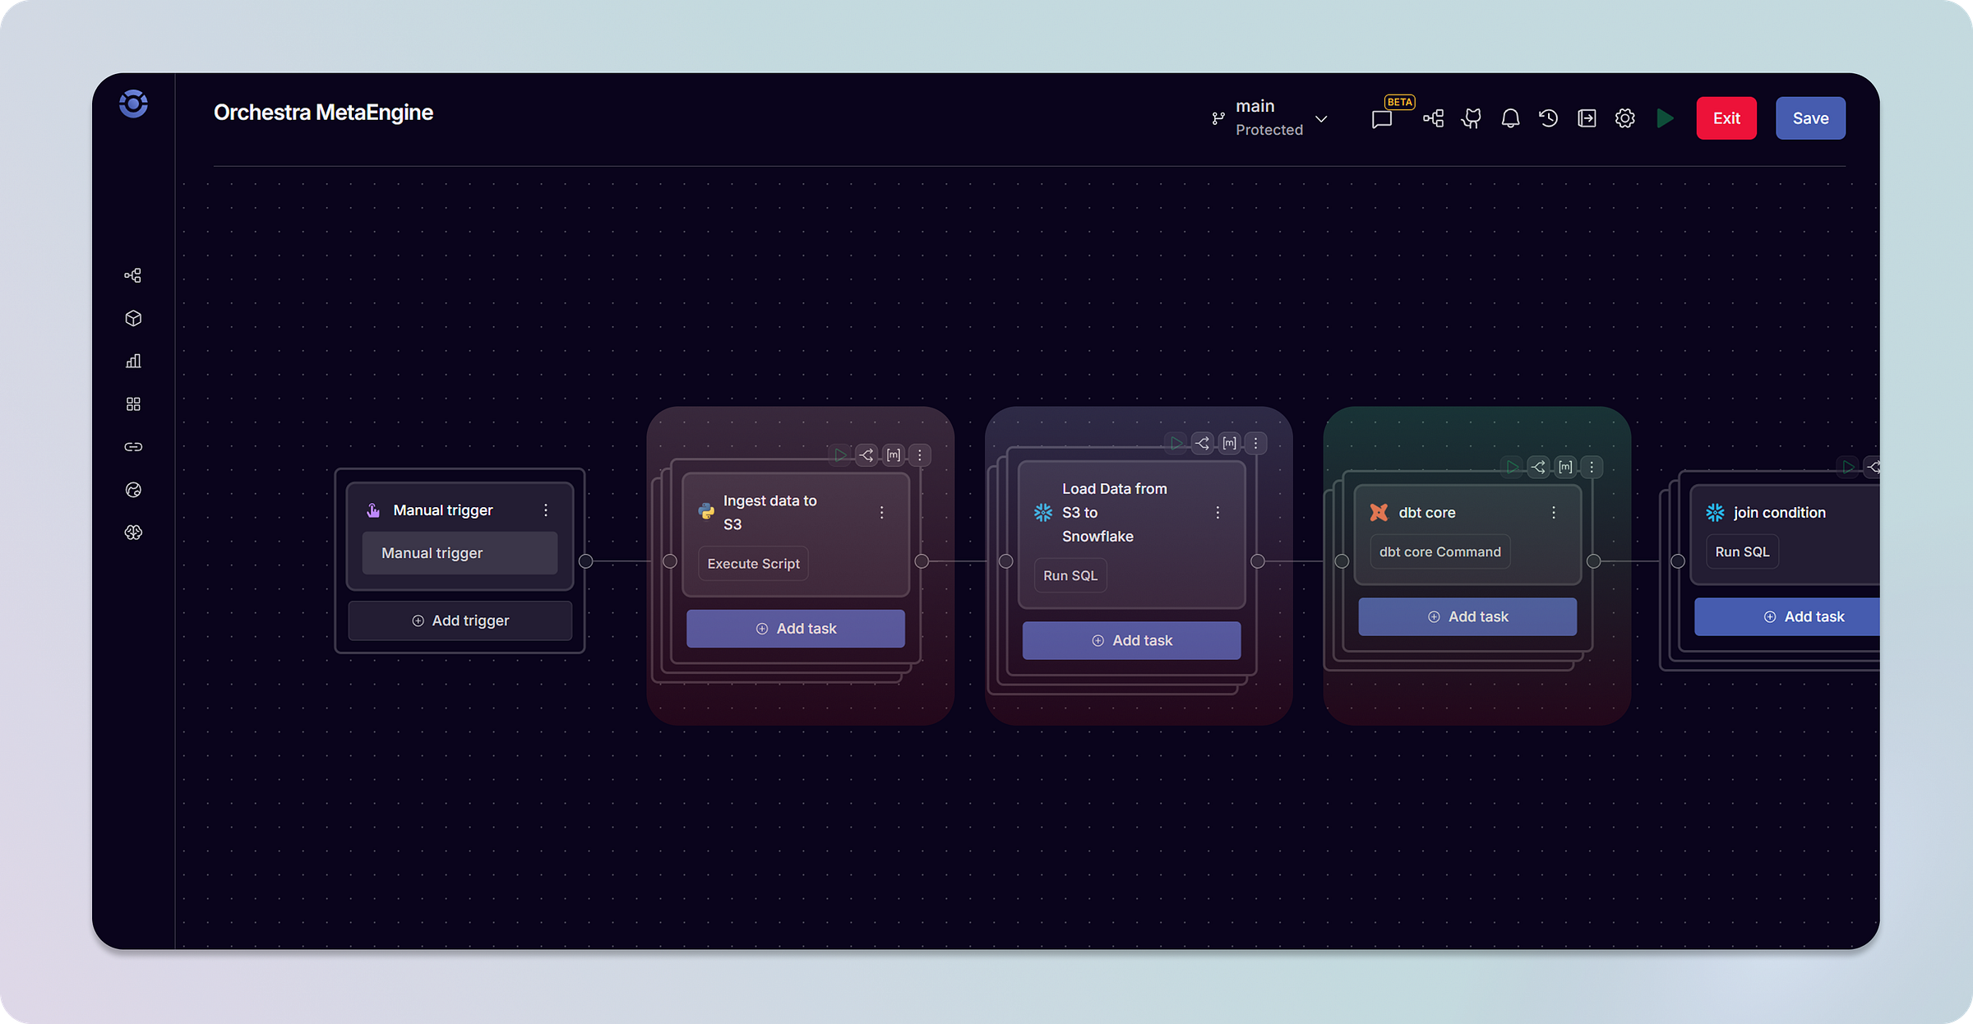The width and height of the screenshot is (1973, 1024).
Task: Select the Run SQL chip in Load Data task
Action: point(1070,575)
